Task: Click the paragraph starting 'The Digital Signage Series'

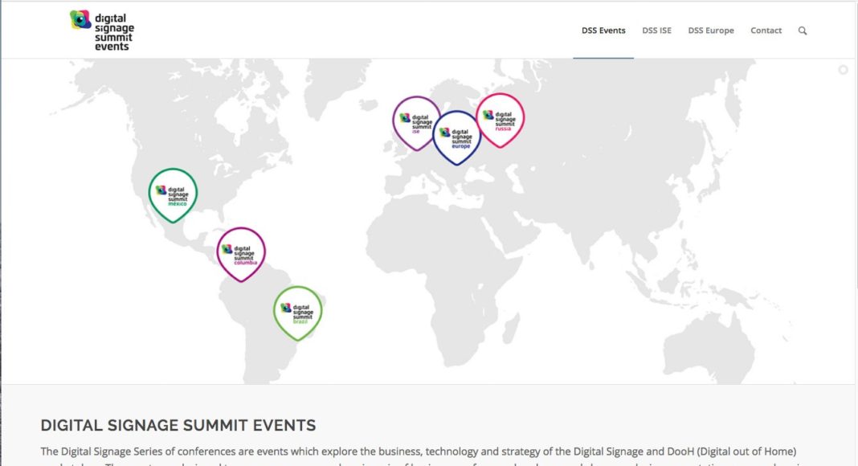Action: click(x=419, y=457)
